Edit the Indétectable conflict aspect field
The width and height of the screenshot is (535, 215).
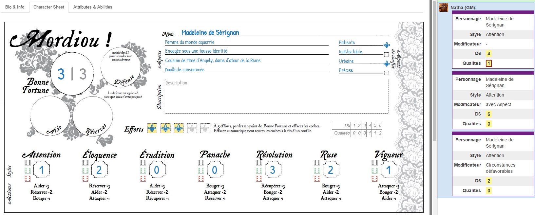point(361,52)
